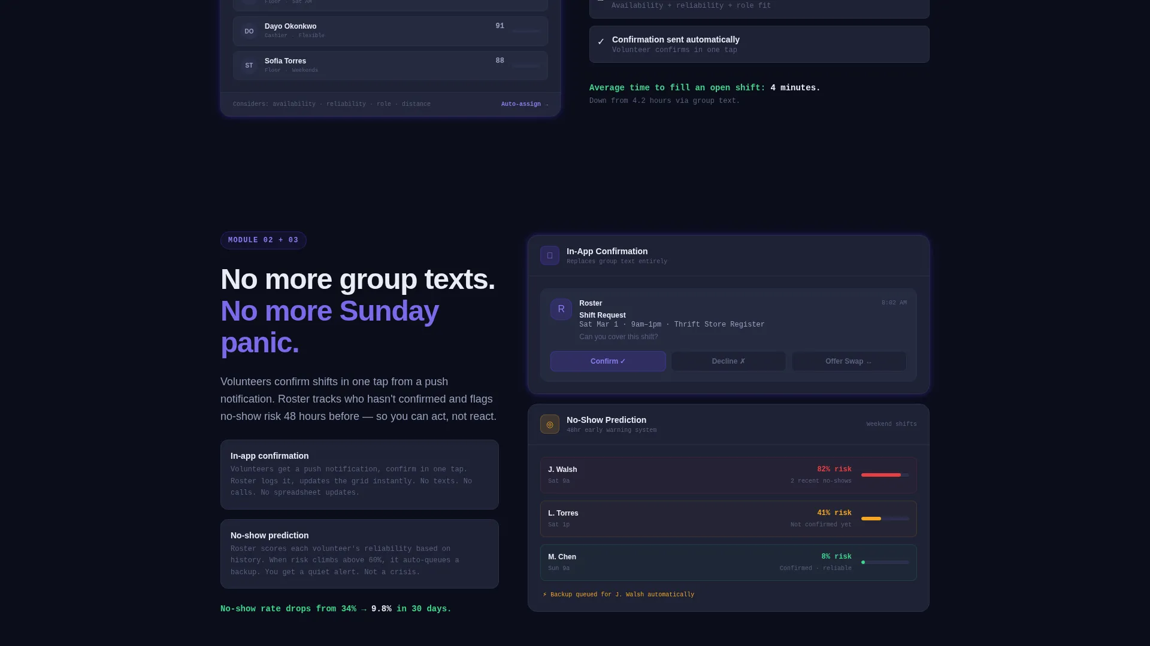This screenshot has height=646, width=1150.
Task: Click the In-app confirmation feature card
Action: click(x=359, y=475)
